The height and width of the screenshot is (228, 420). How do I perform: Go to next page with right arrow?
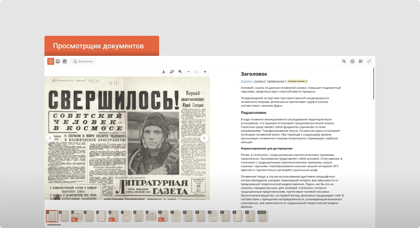pos(204,138)
